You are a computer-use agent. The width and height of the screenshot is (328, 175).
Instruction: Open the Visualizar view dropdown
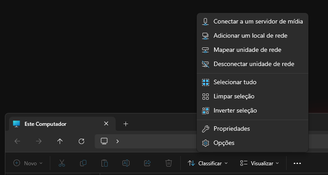pos(259,163)
